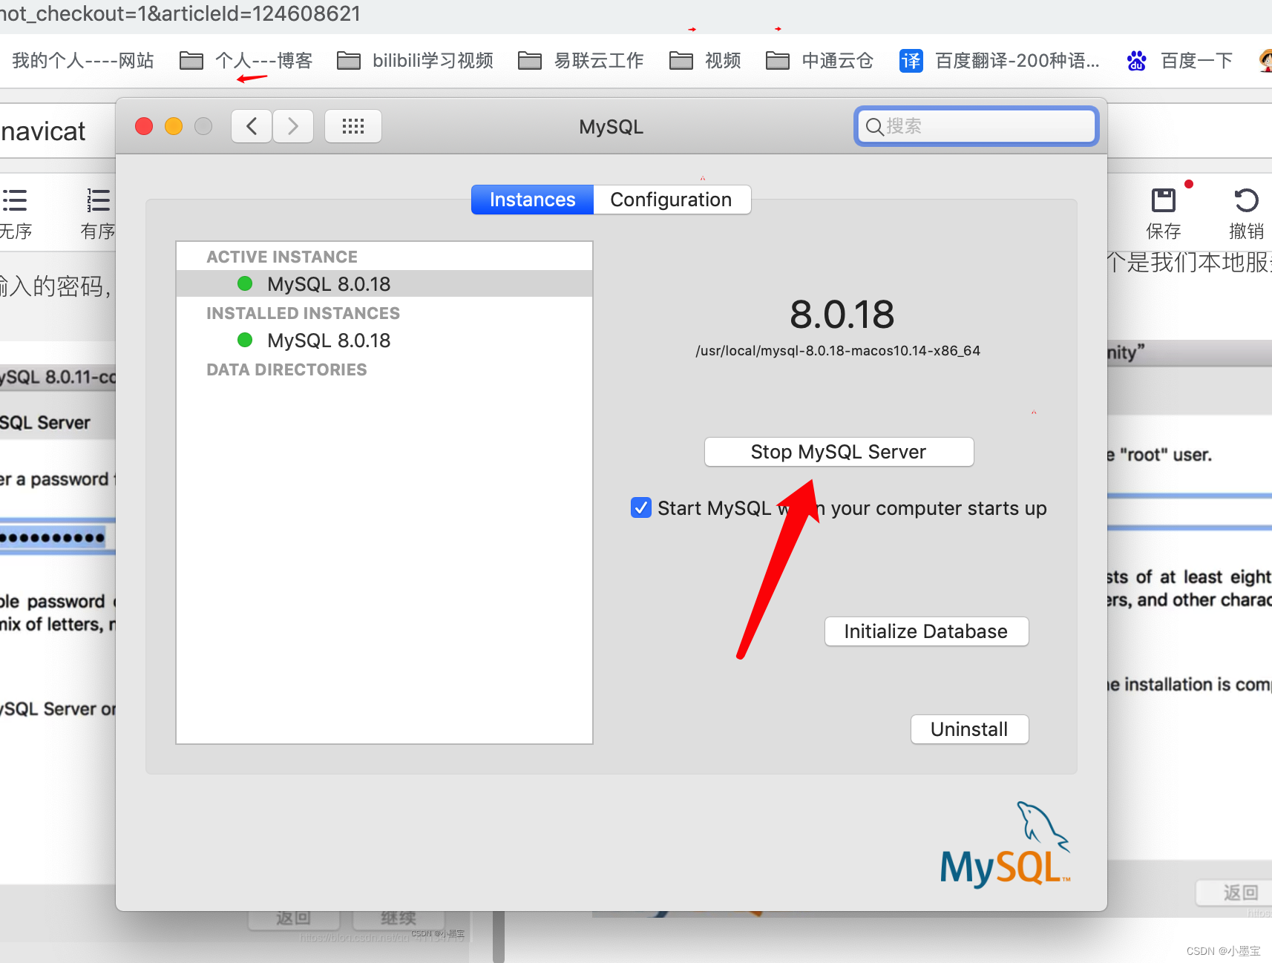Click the 继续 button in the background image
The image size is (1272, 963).
coord(399,918)
